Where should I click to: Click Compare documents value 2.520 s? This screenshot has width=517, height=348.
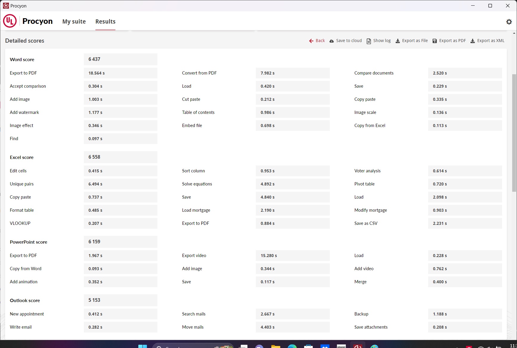click(465, 73)
